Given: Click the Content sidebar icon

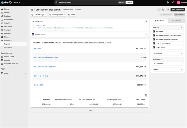Looking at the screenshot, I should [2, 30].
